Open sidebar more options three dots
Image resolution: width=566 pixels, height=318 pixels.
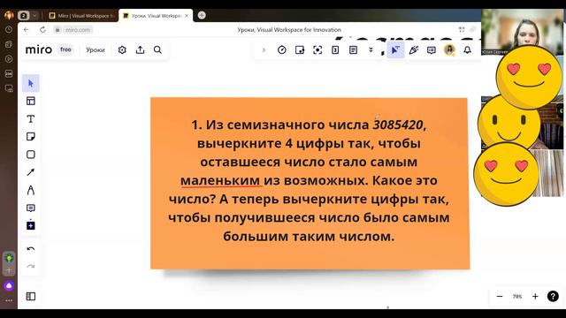click(9, 300)
